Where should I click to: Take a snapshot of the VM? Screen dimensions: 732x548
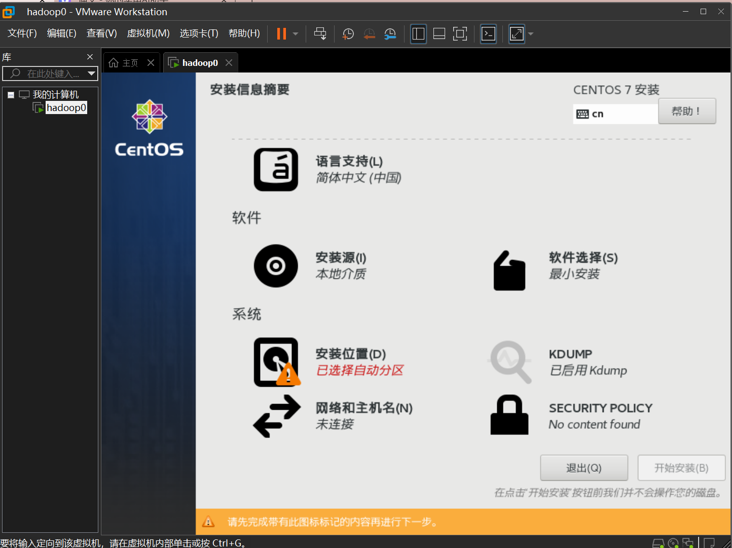348,34
